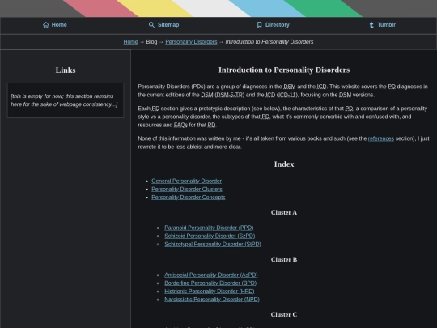Viewport: 437px width, 328px height.
Task: Click the italic current-page breadcrumb text
Action: click(269, 42)
